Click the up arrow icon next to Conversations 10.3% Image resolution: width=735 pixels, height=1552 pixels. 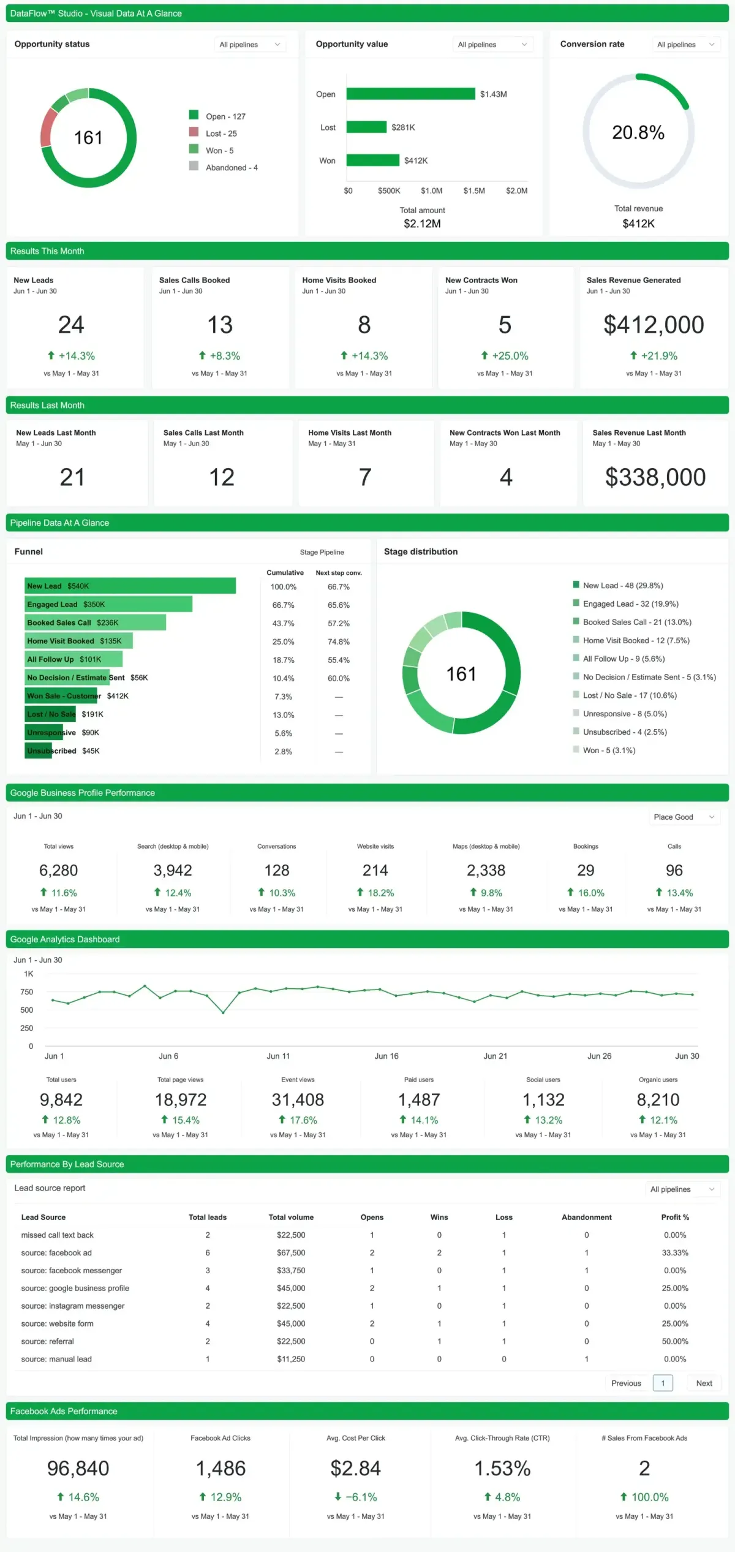point(262,892)
